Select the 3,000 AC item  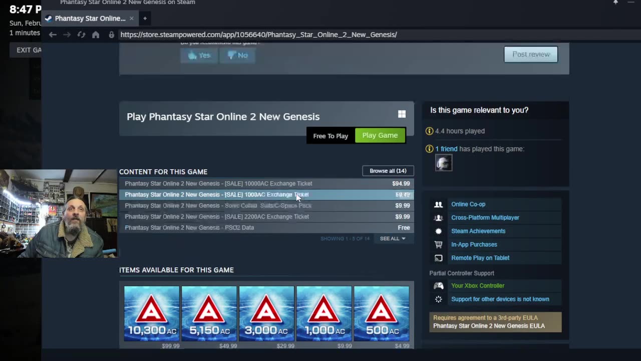click(x=266, y=313)
